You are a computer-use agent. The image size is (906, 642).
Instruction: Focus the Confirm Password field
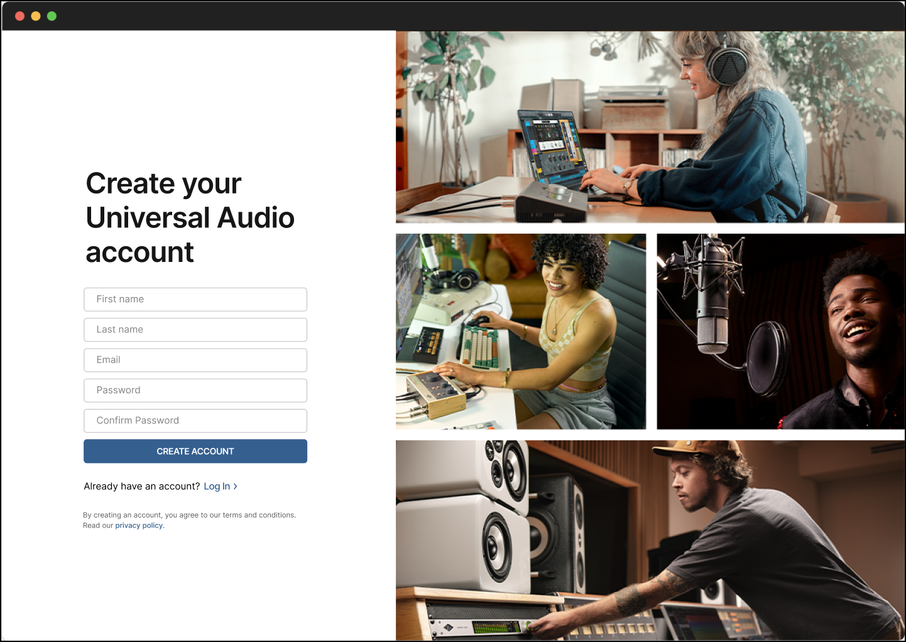195,421
